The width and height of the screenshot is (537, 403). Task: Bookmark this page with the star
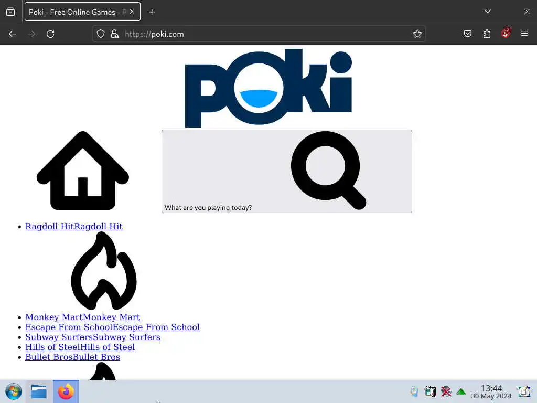click(x=417, y=34)
